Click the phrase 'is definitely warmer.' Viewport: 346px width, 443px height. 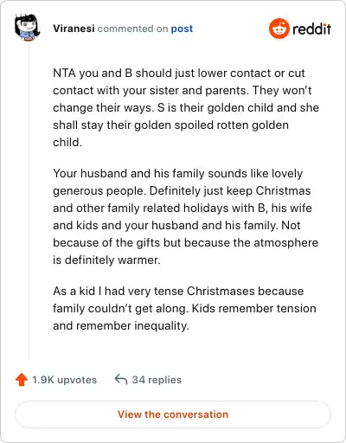click(106, 260)
